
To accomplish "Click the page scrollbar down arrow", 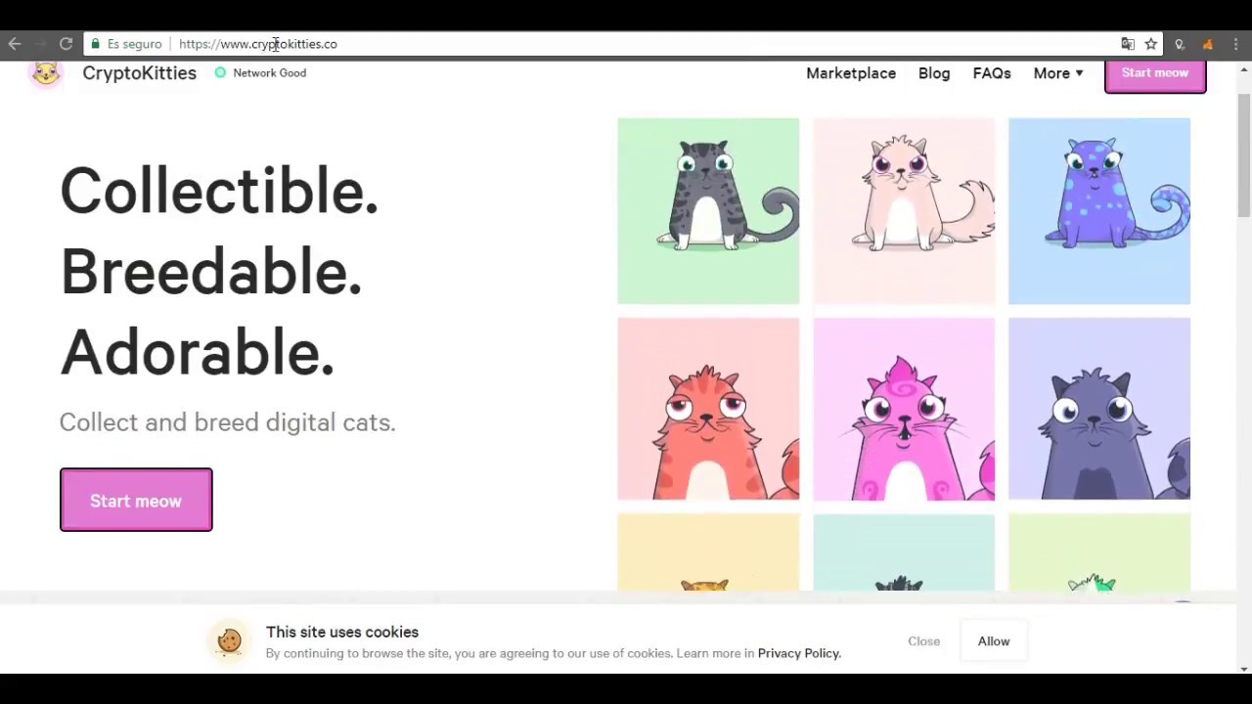I will coord(1244,669).
